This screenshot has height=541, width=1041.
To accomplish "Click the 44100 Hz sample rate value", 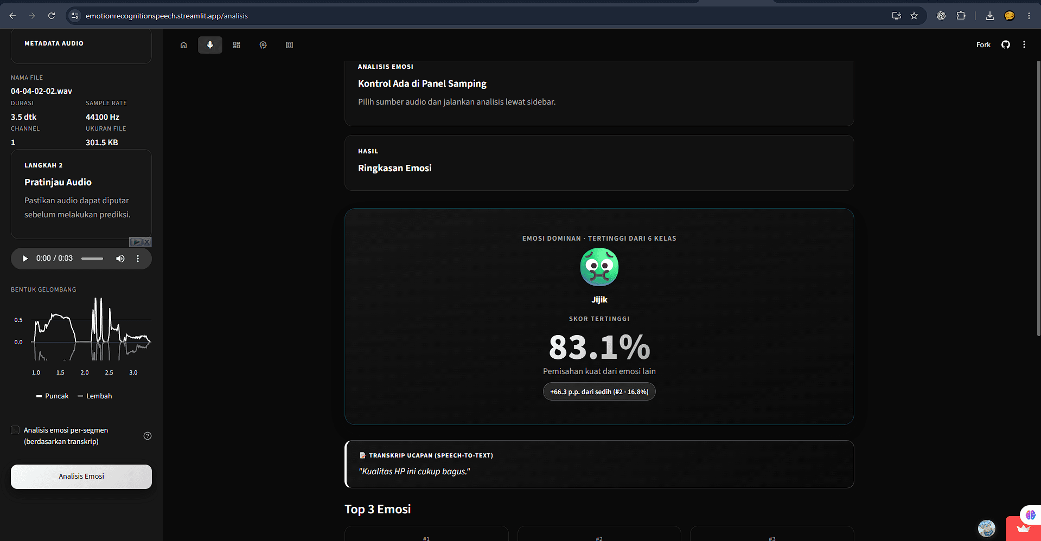I will 103,117.
